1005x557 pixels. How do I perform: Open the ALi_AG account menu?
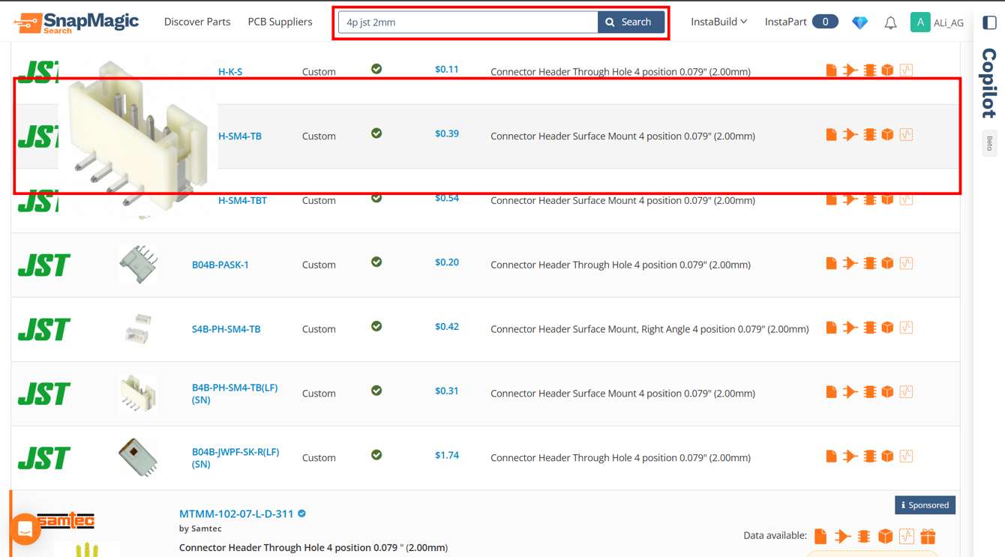point(937,22)
